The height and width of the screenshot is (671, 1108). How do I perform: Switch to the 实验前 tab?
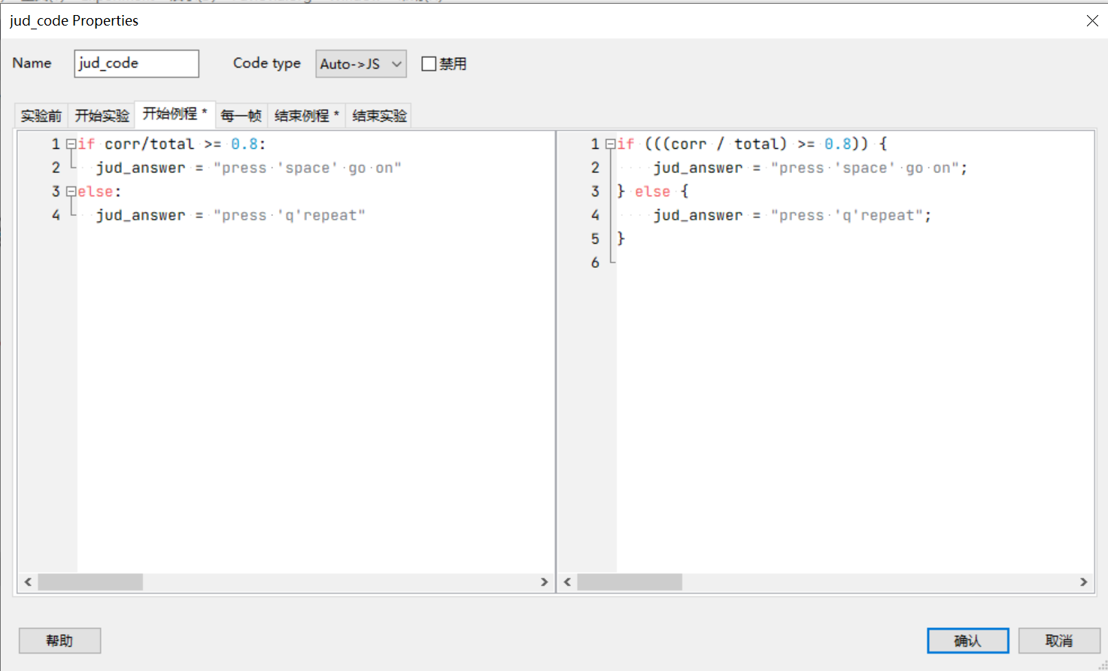[41, 116]
